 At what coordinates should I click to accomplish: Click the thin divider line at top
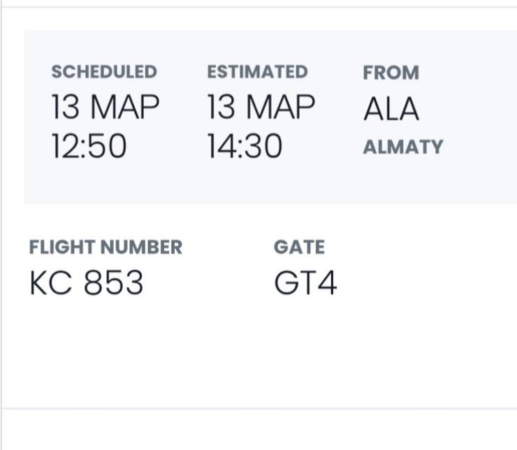(258, 7)
